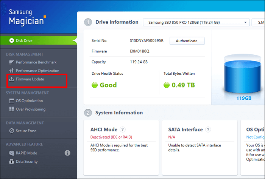Click the ADVANCED FEATURE section header

[x=24, y=144]
